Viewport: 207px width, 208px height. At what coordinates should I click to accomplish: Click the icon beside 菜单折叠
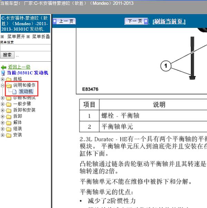(x=28, y=37)
